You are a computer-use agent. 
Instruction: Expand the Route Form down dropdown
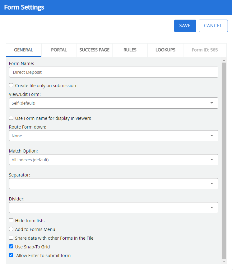pyautogui.click(x=113, y=136)
